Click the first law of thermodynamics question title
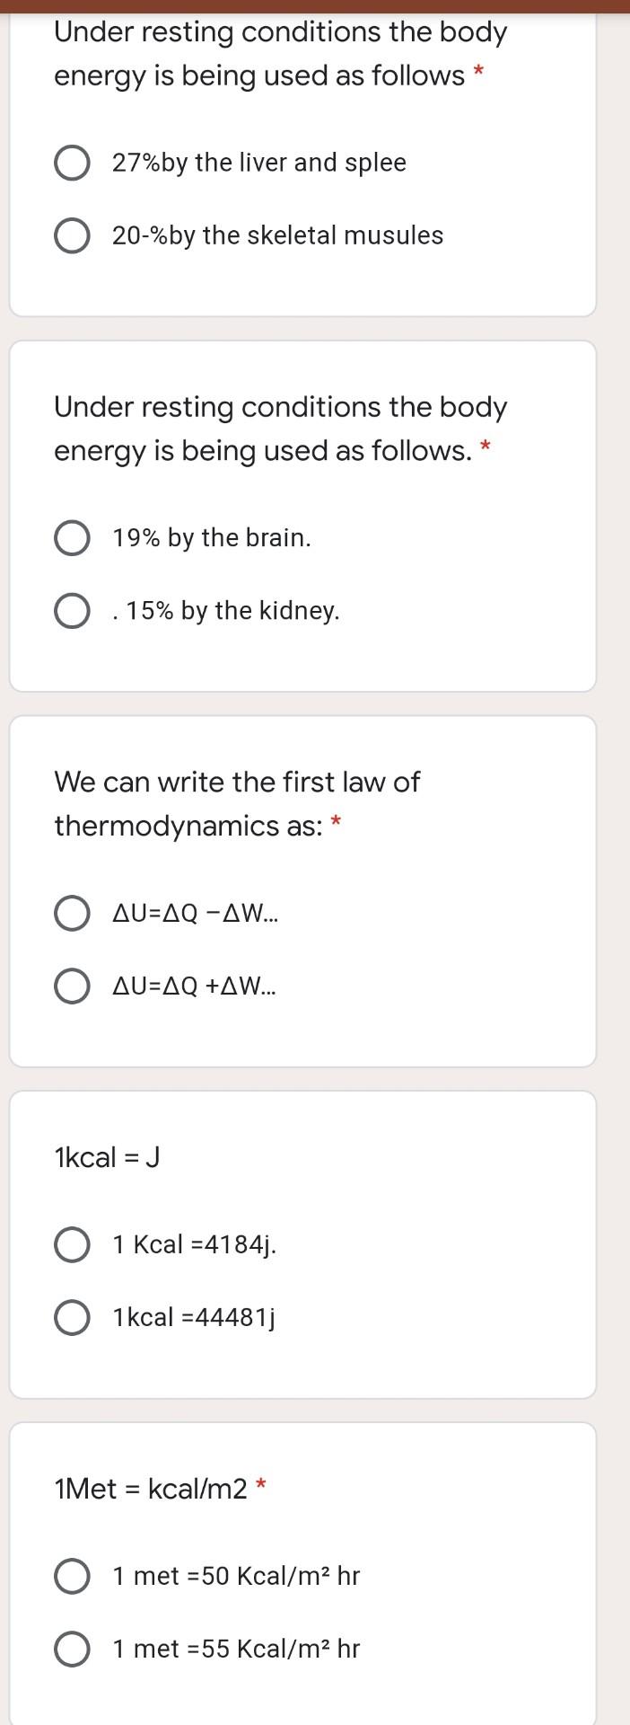Screen dimensions: 630x1725 [237, 804]
